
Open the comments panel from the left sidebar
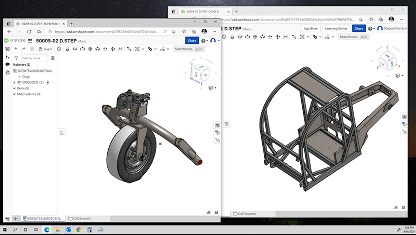coord(8,64)
